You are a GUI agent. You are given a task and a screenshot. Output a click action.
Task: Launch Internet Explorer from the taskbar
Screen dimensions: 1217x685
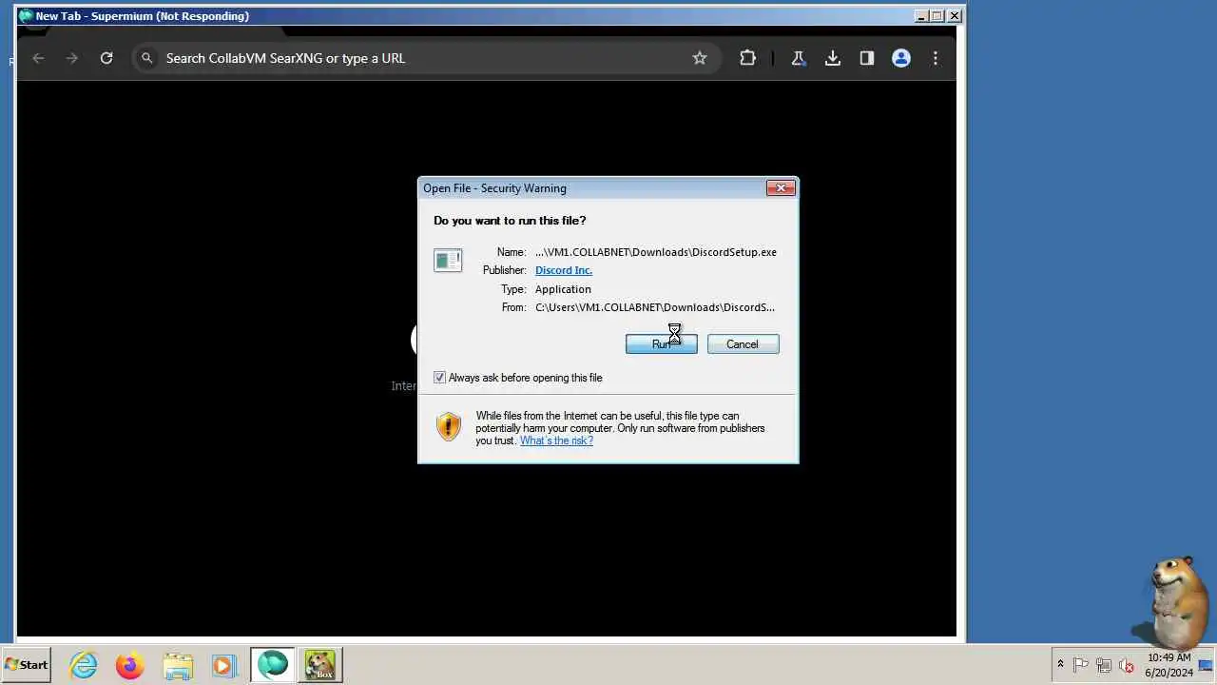(x=84, y=665)
